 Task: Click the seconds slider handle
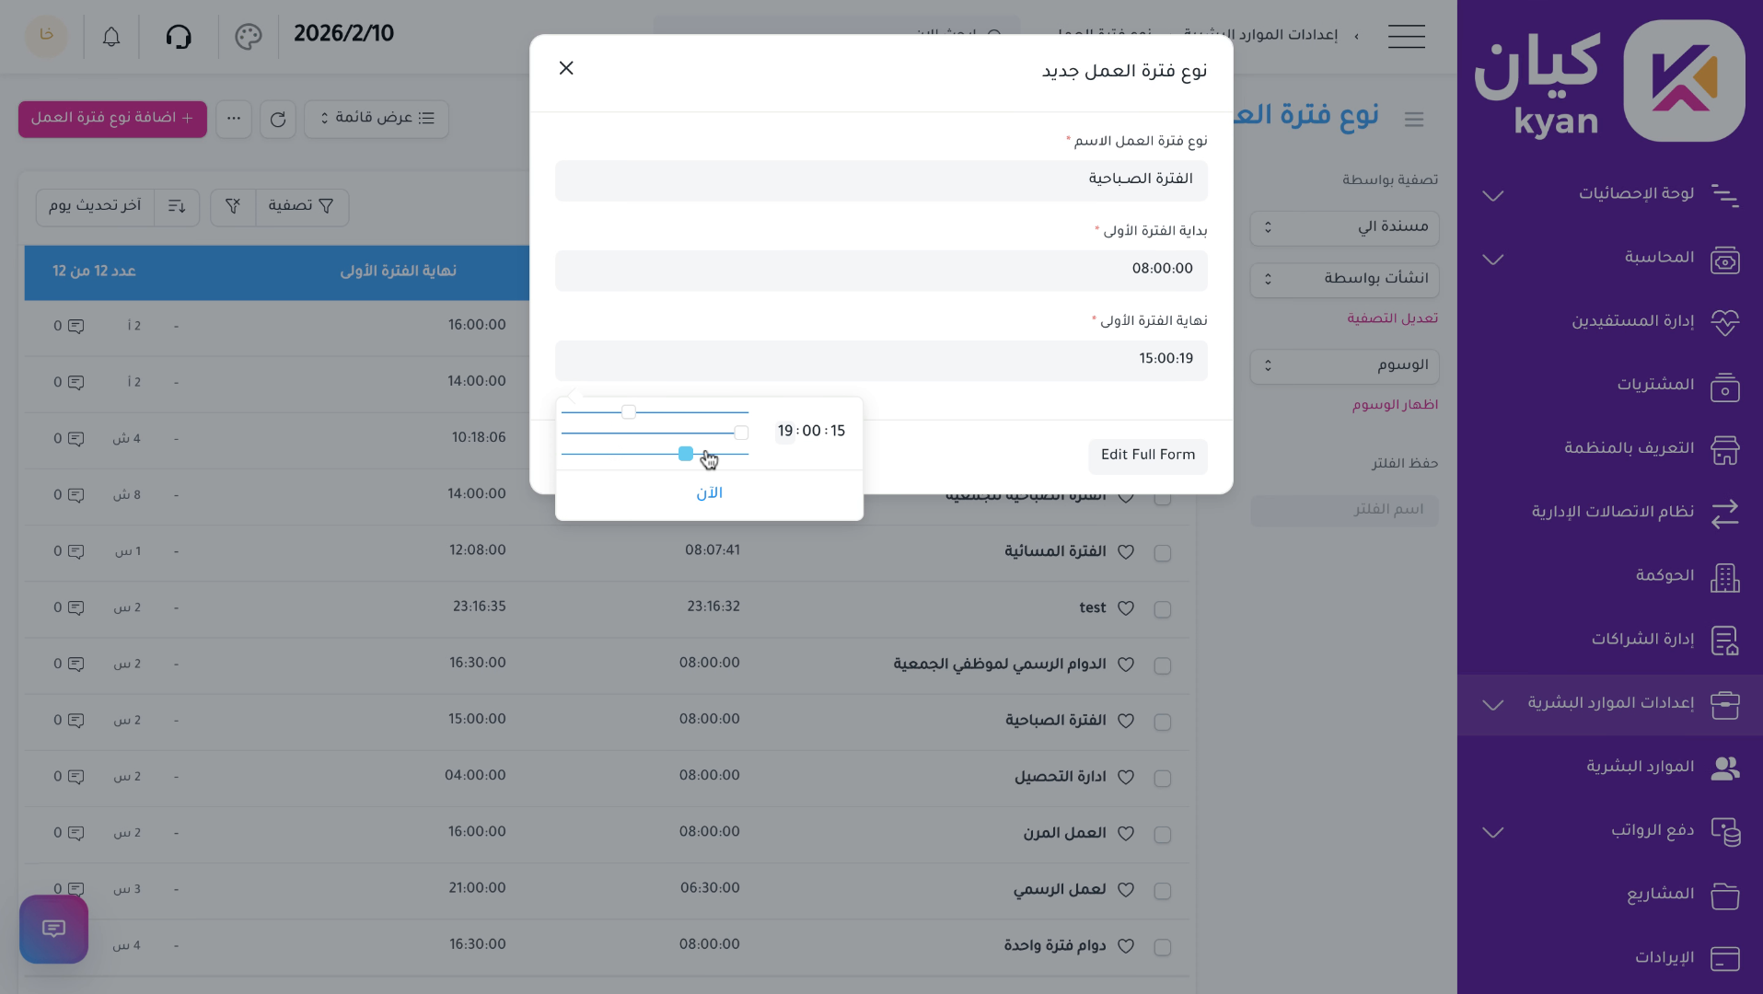click(x=686, y=454)
